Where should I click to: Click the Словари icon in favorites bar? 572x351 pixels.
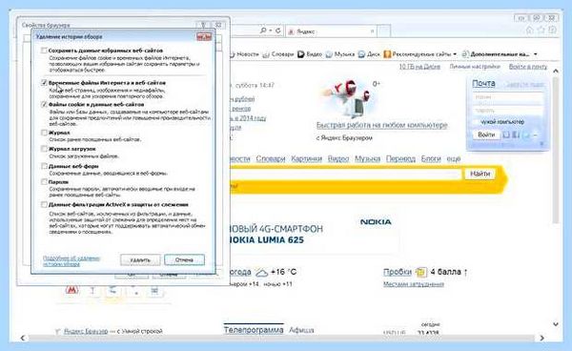(x=266, y=54)
